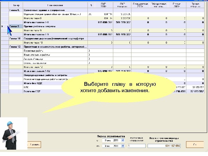Screen dimensions: 208x156
Task: Click the Ok button
Action: pyautogui.click(x=195, y=145)
